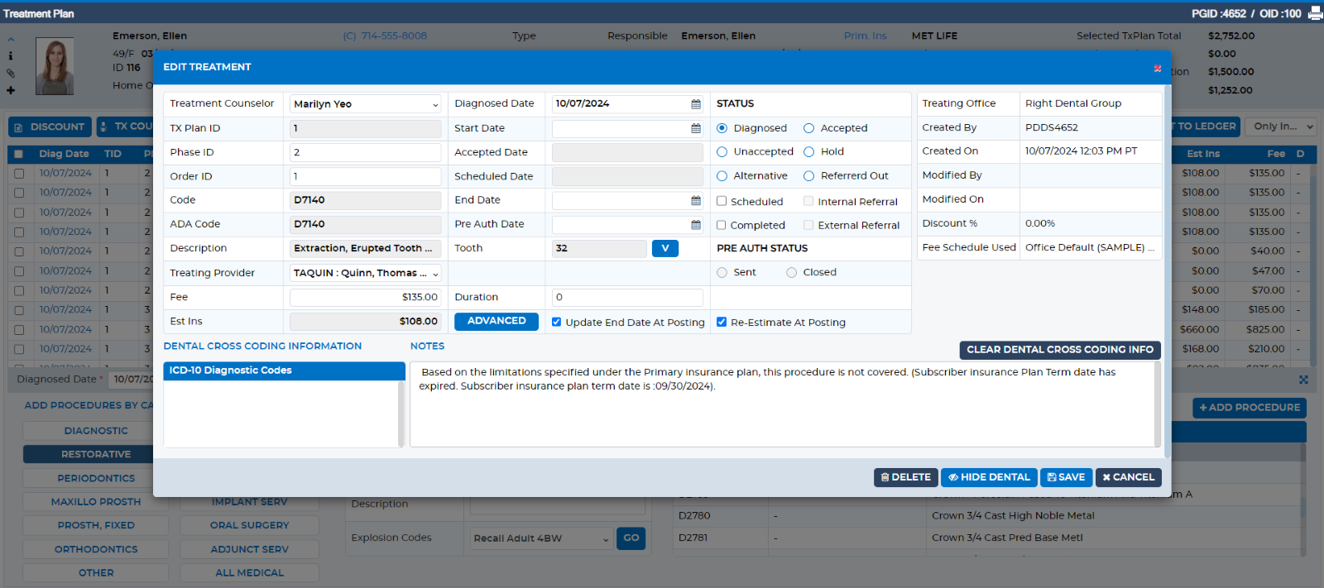Open the ADJUNCT SERV procedure category
Image resolution: width=1324 pixels, height=588 pixels.
[249, 550]
